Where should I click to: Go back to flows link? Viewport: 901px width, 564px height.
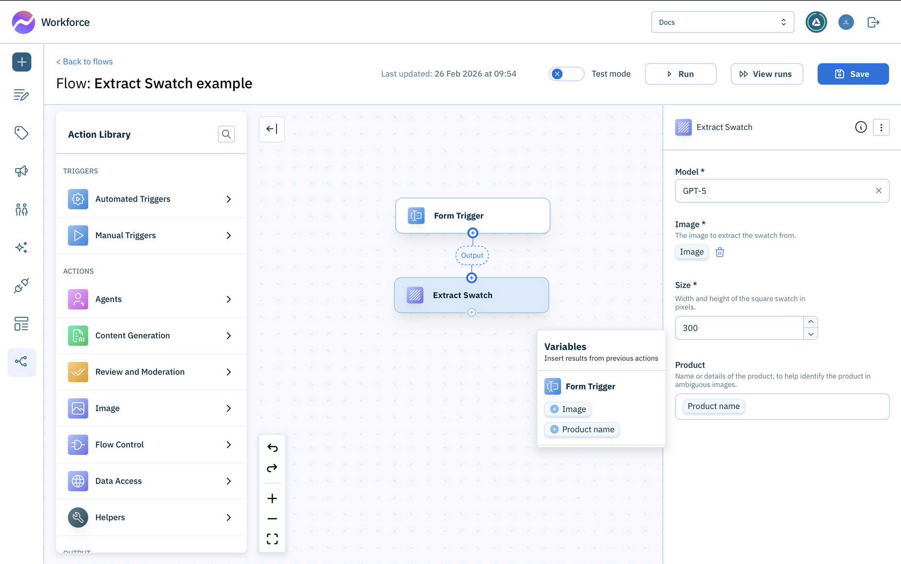coord(84,61)
